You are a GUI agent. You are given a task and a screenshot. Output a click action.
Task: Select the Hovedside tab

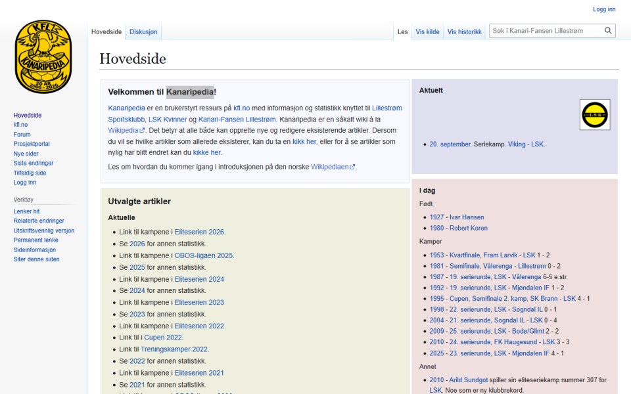coord(106,32)
